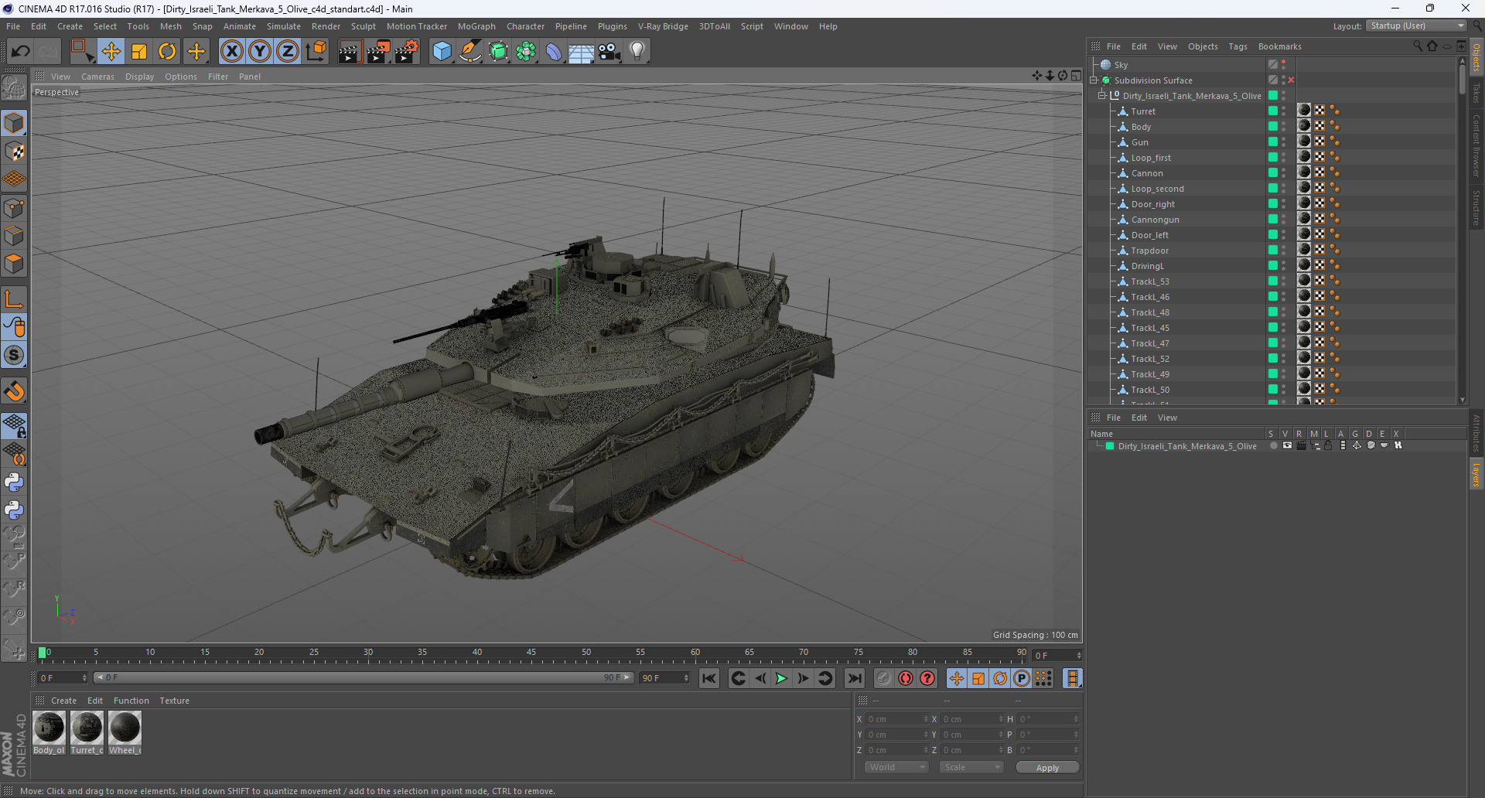Open the Tags menu in Object Manager
This screenshot has height=798, width=1485.
1237,46
